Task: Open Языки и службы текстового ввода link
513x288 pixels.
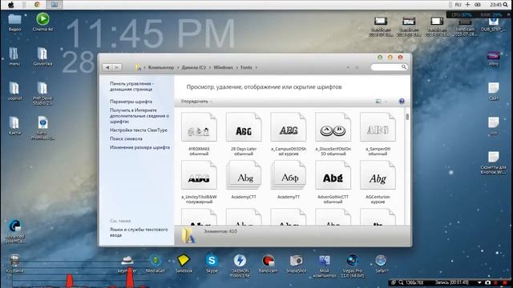Action: 139,232
